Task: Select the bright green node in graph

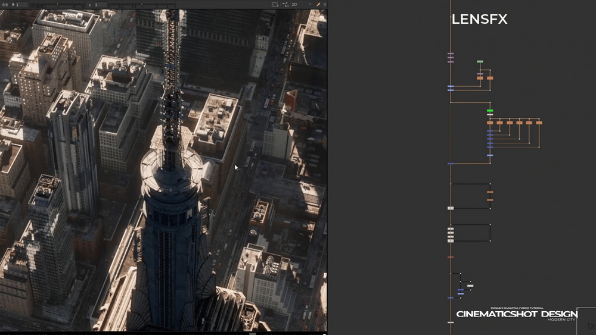Action: click(x=490, y=111)
